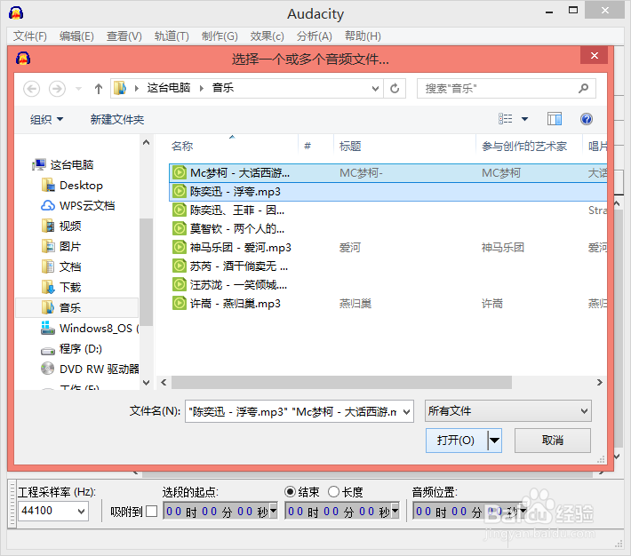Open the 效果(c) menu
631x556 pixels.
[x=267, y=36]
